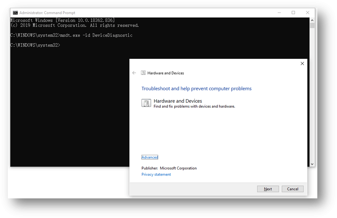The height and width of the screenshot is (218, 337).
Task: Click the 'msdt.exe -id DeviceDiagnostic' command line
Action: (x=71, y=35)
